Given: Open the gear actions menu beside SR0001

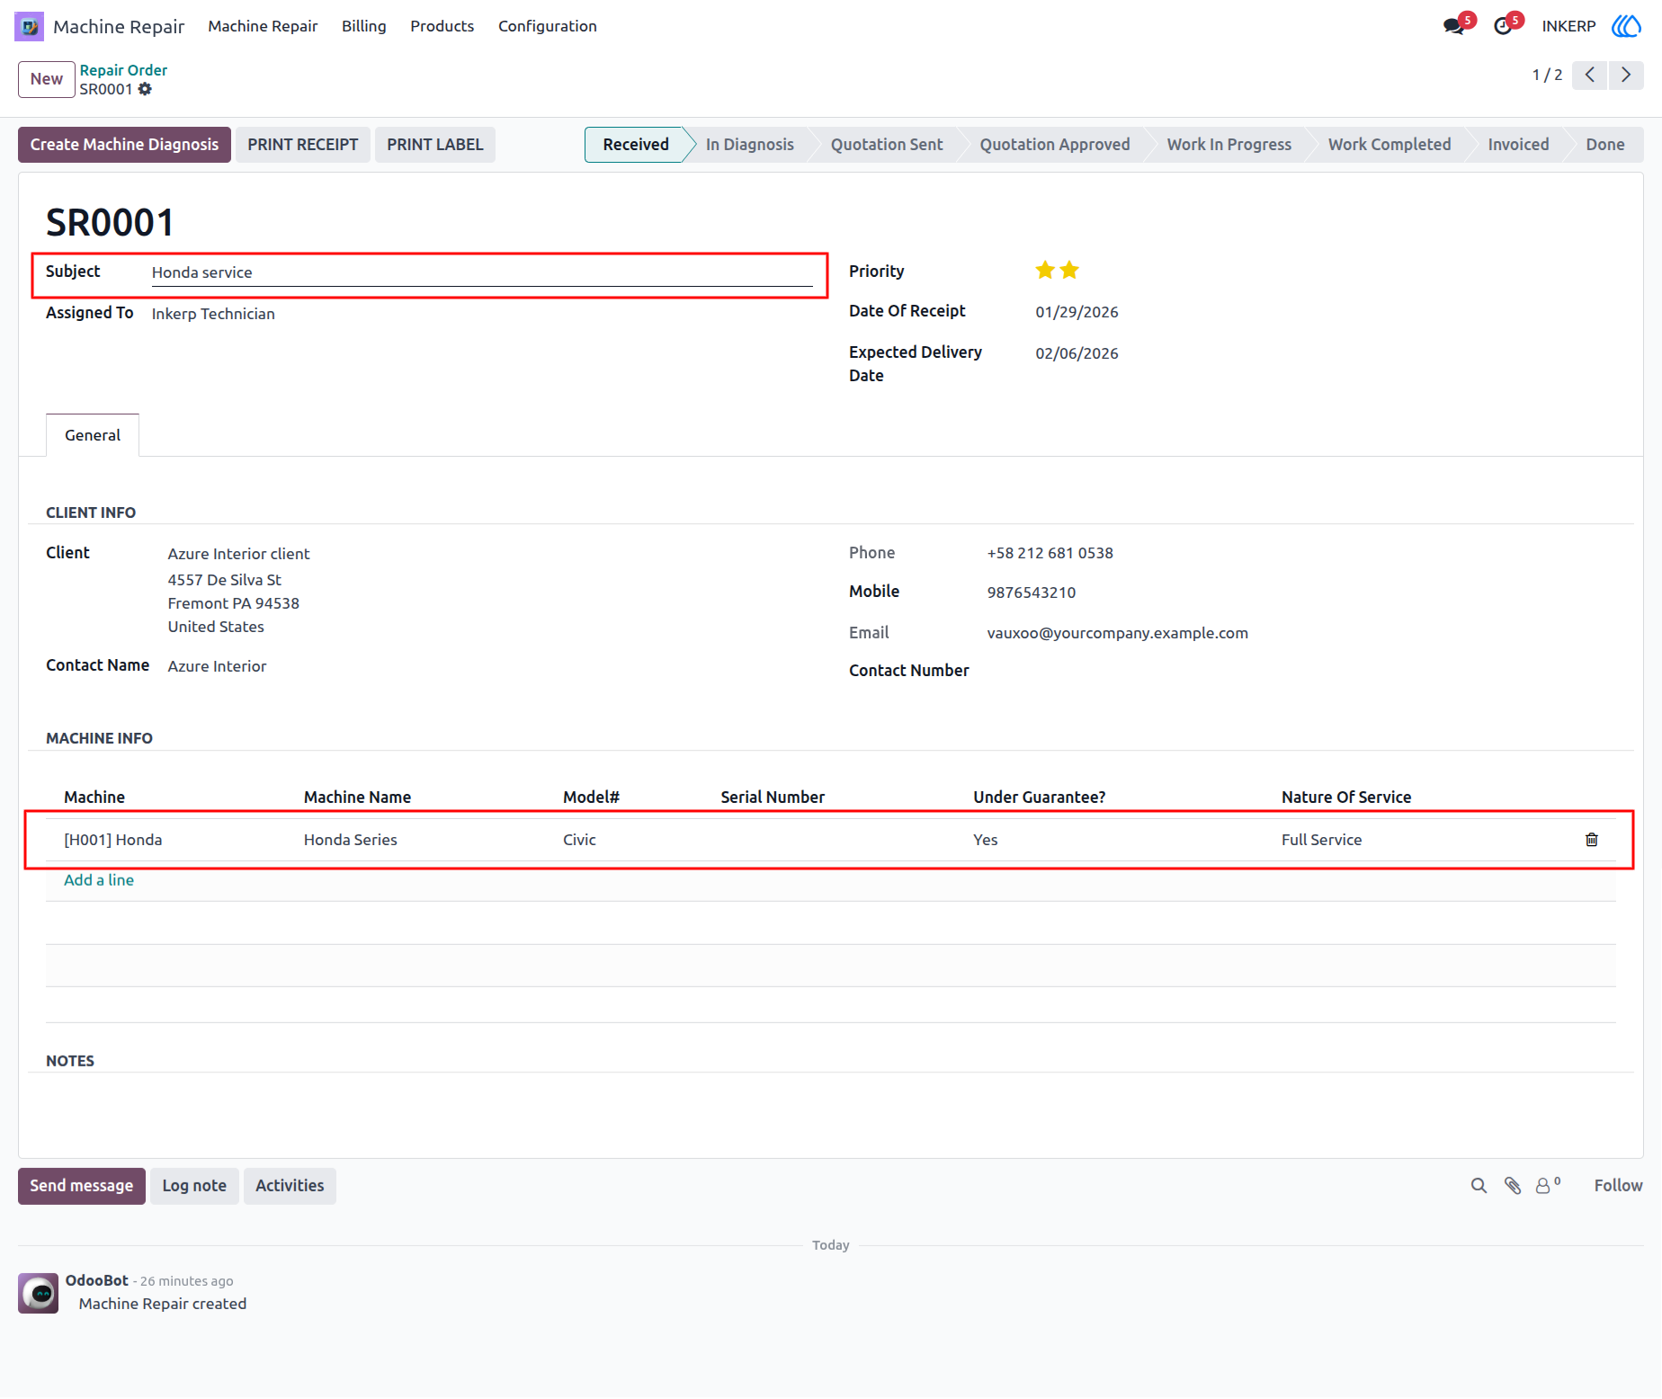Looking at the screenshot, I should click(145, 89).
